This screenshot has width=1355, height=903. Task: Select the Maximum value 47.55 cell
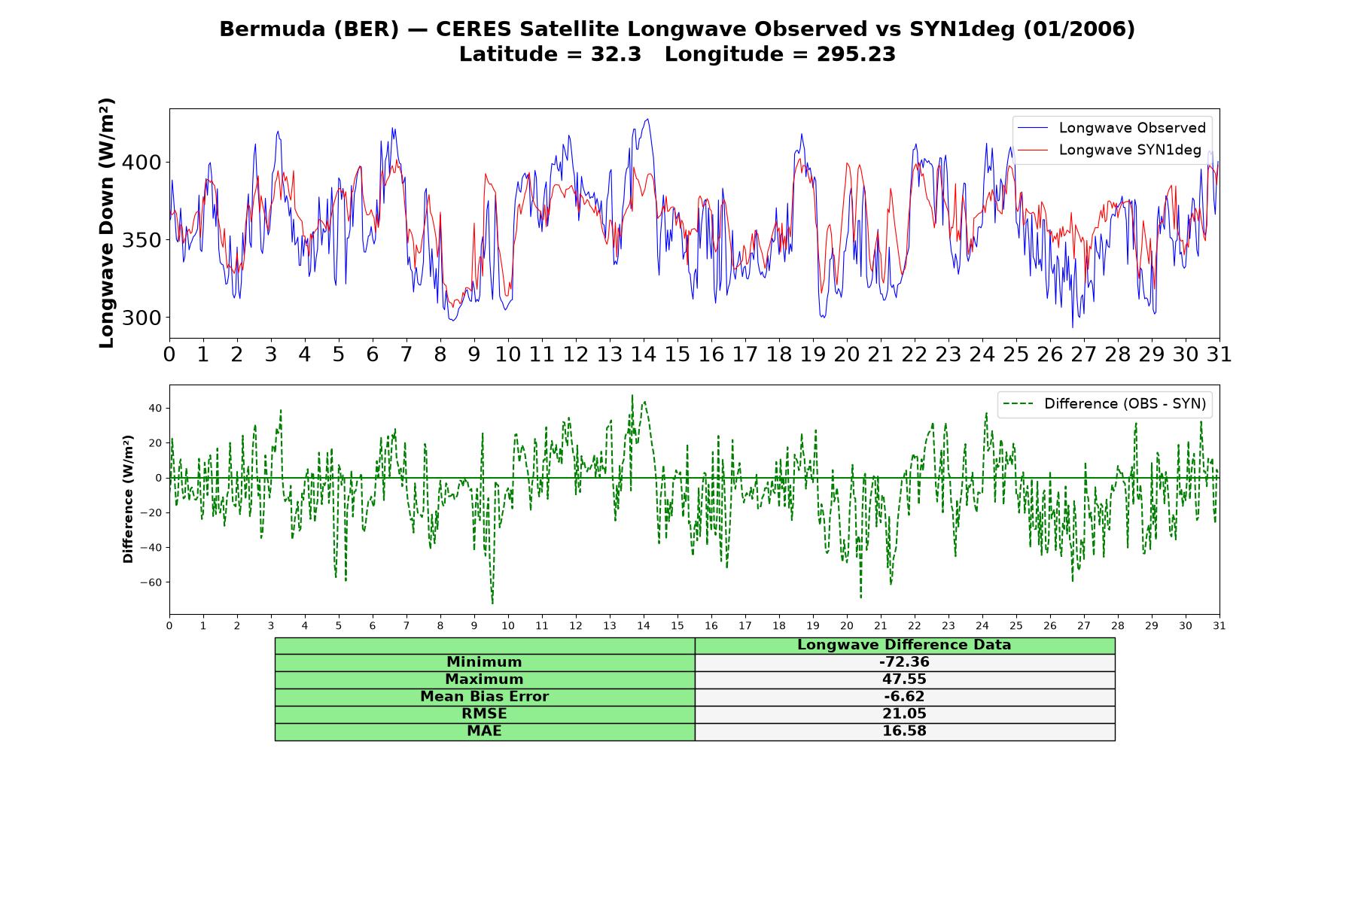pos(904,680)
